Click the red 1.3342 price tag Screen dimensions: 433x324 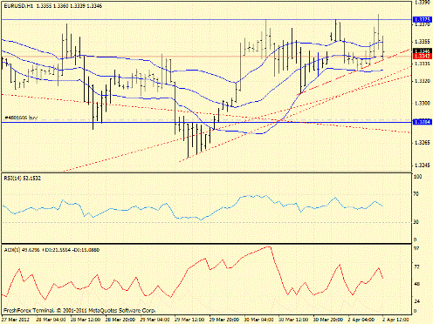coord(423,56)
